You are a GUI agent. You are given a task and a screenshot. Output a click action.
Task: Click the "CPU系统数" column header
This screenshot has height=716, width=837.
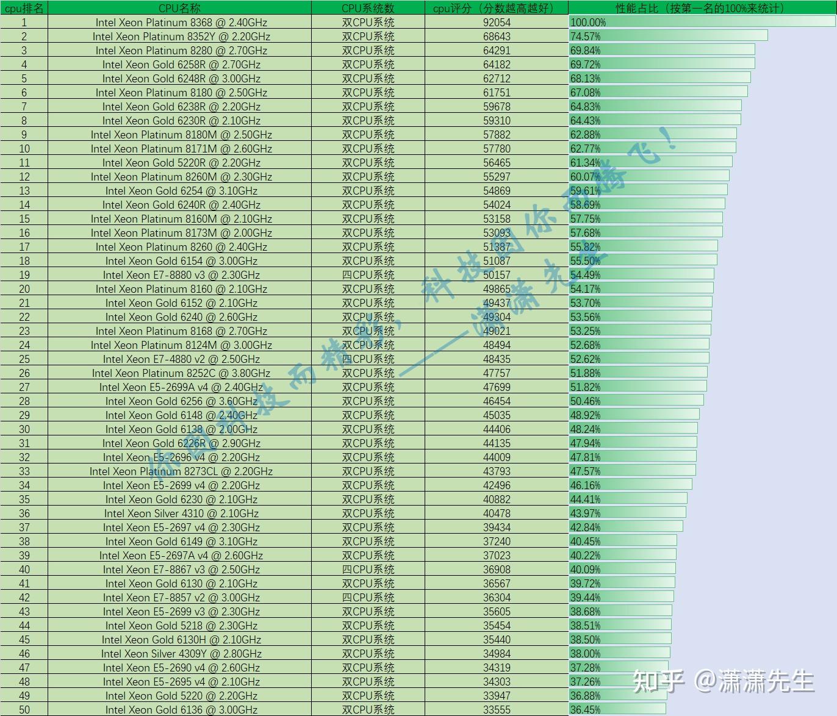coord(368,8)
